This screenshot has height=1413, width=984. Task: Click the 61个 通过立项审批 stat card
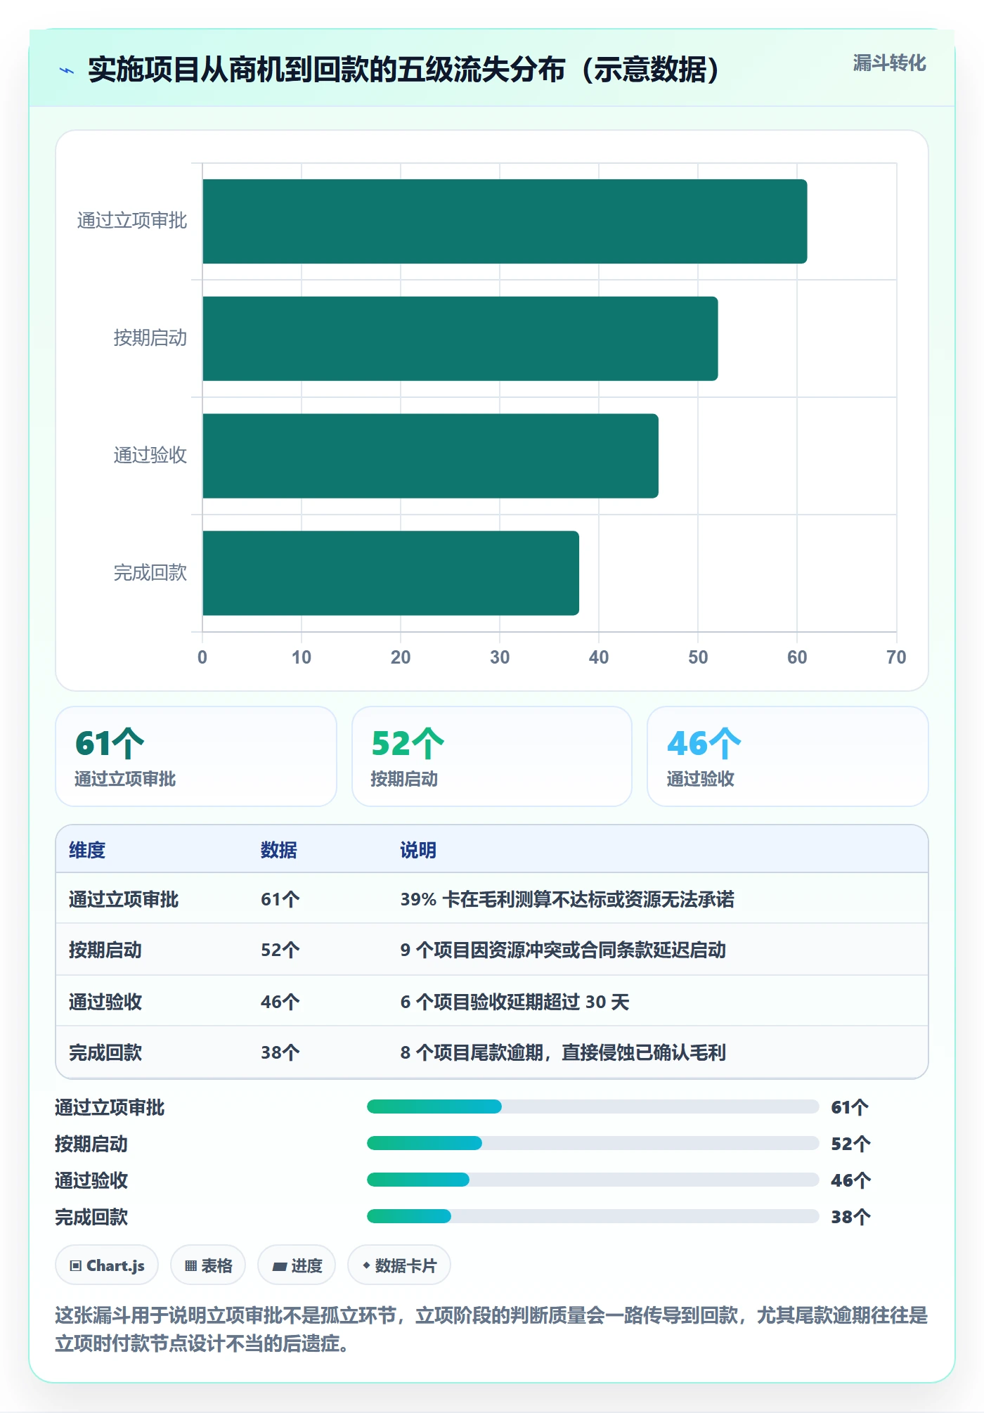click(x=196, y=756)
